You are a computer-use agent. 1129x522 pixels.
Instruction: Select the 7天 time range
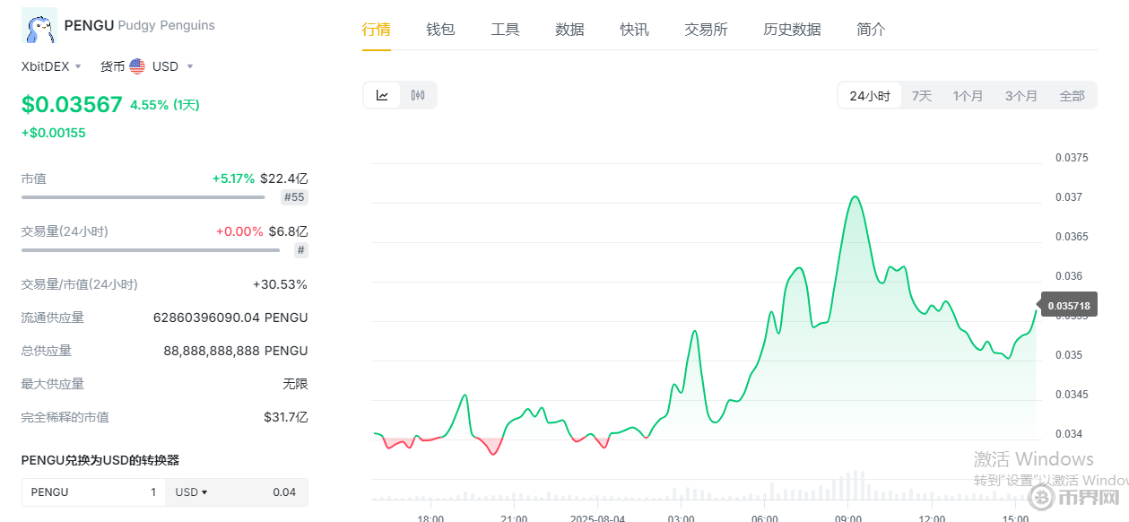click(x=922, y=96)
